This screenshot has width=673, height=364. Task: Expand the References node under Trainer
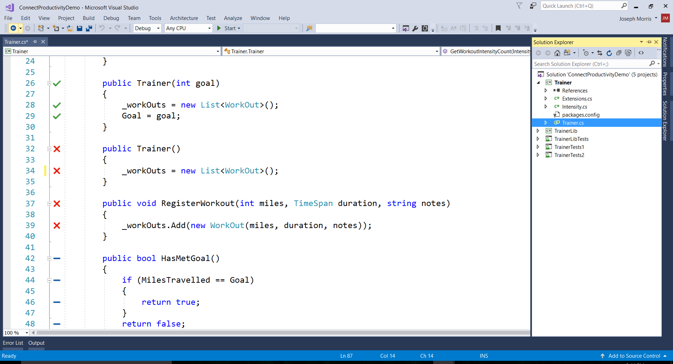546,90
